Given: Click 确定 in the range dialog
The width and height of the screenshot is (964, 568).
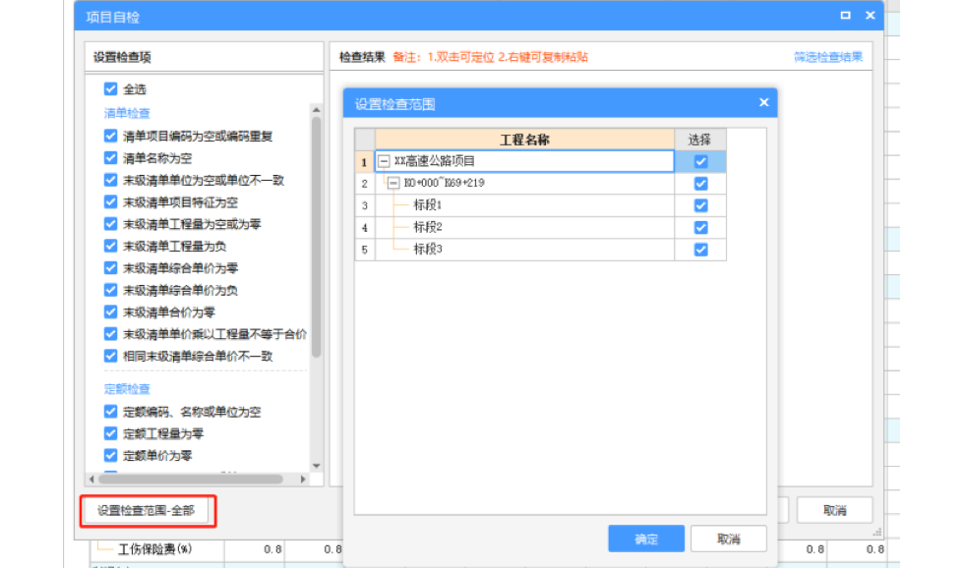Looking at the screenshot, I should tap(645, 539).
